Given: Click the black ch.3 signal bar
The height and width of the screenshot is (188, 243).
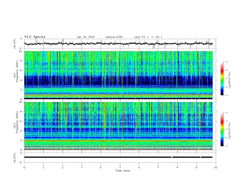Looking at the screenshot, I should click(x=118, y=157).
